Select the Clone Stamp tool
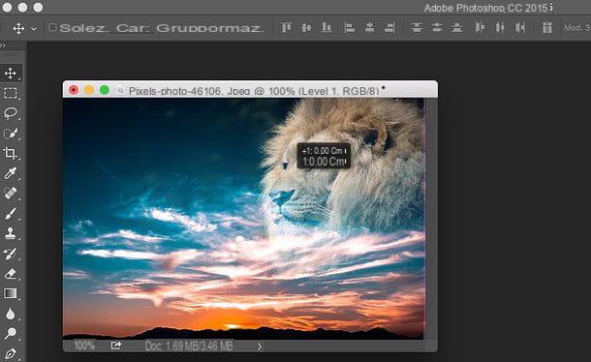This screenshot has height=362, width=591. [11, 233]
